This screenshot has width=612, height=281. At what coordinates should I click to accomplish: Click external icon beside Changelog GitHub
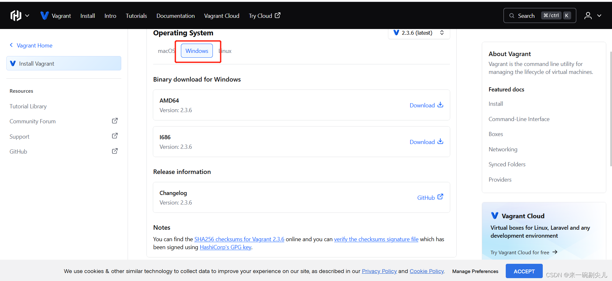(x=440, y=197)
